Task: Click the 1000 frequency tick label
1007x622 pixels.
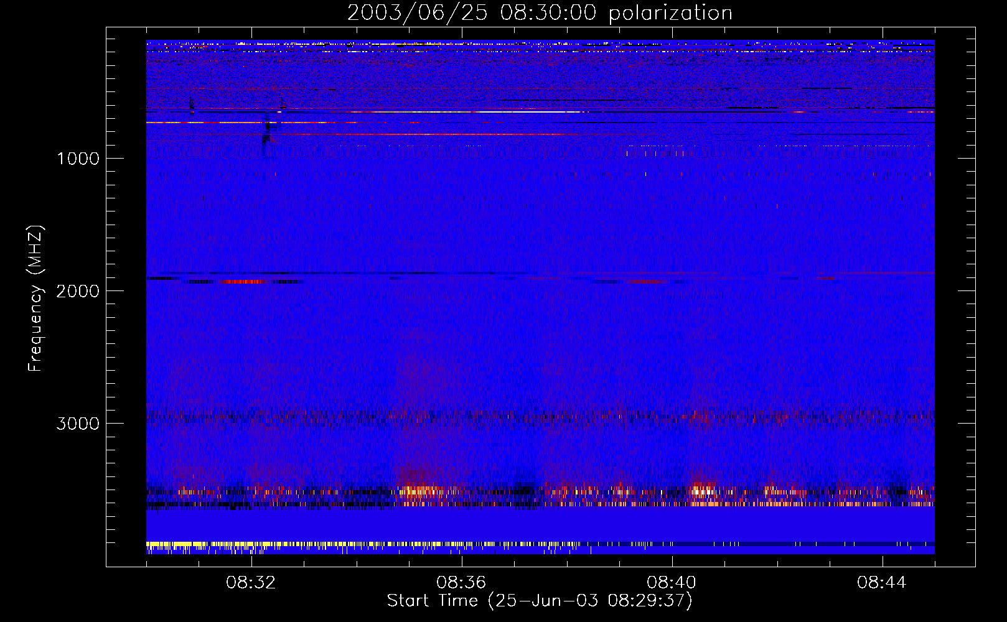Action: point(78,159)
